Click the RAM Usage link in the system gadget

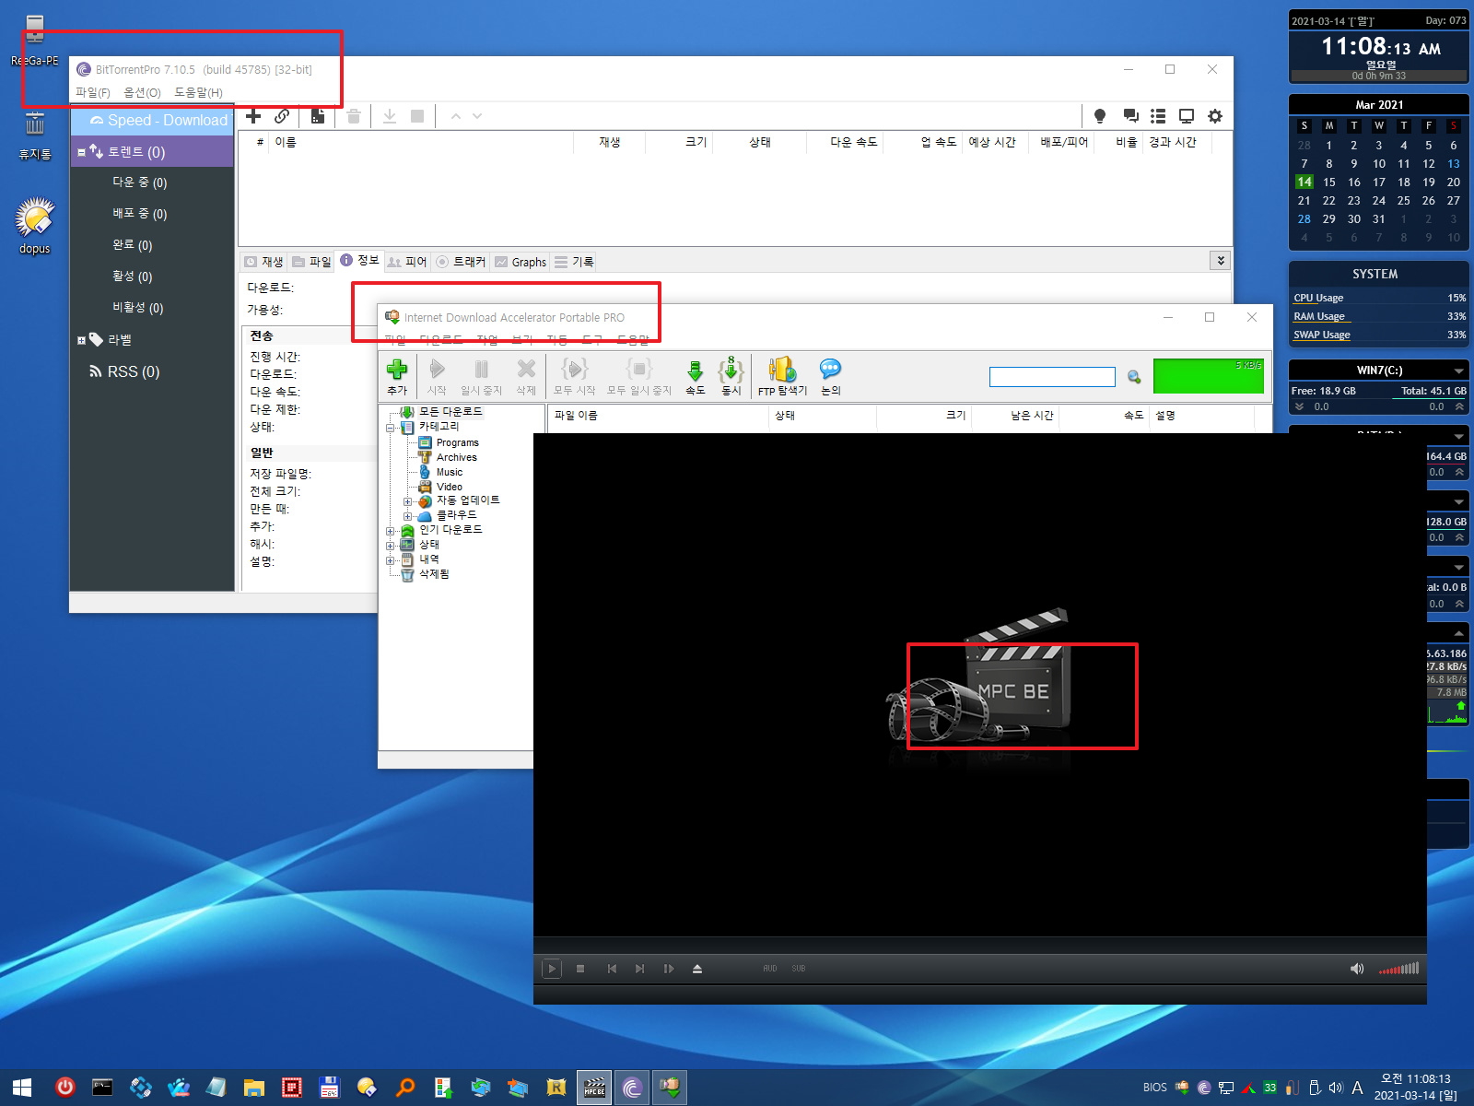coord(1318,316)
